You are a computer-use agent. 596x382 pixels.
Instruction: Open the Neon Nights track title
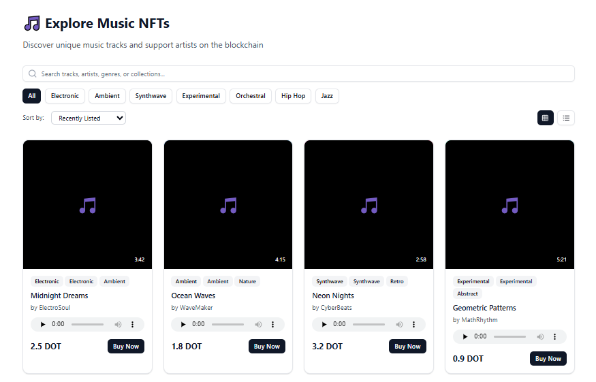[x=333, y=296]
